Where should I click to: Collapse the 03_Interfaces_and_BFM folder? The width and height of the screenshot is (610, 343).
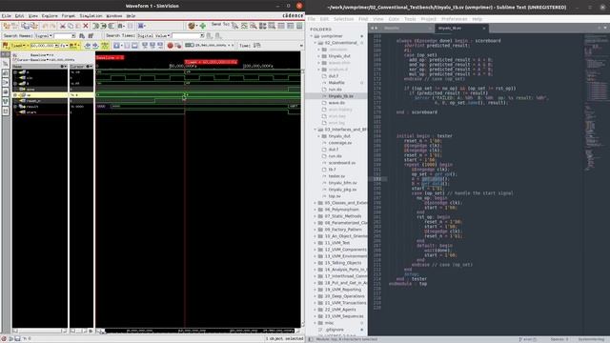point(315,130)
